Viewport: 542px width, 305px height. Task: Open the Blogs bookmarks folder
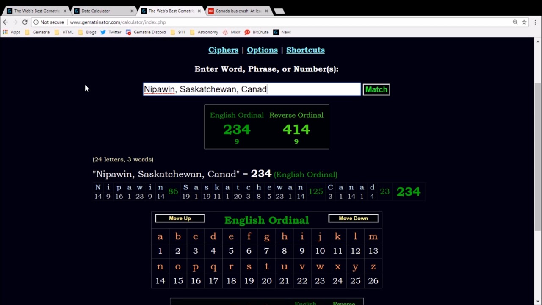(87, 32)
